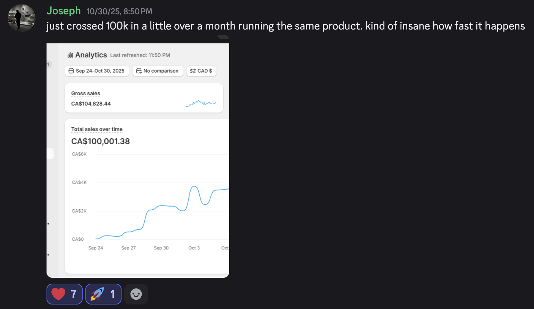
Task: Open Joseph's username profile
Action: pyautogui.click(x=64, y=11)
